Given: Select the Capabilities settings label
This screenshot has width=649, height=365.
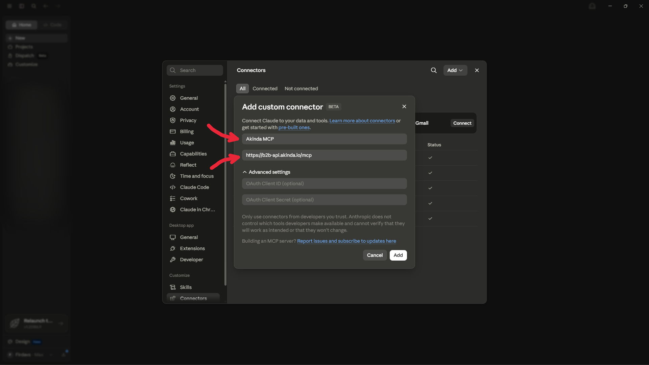Looking at the screenshot, I should 193,154.
